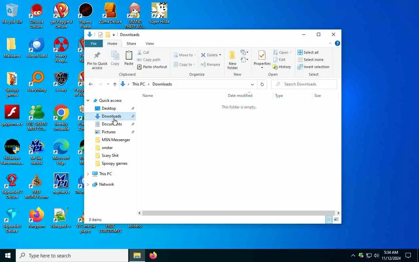Click the Refresh button in address bar

[x=262, y=84]
